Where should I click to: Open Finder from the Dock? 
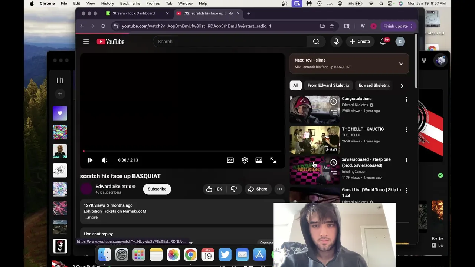[104, 255]
